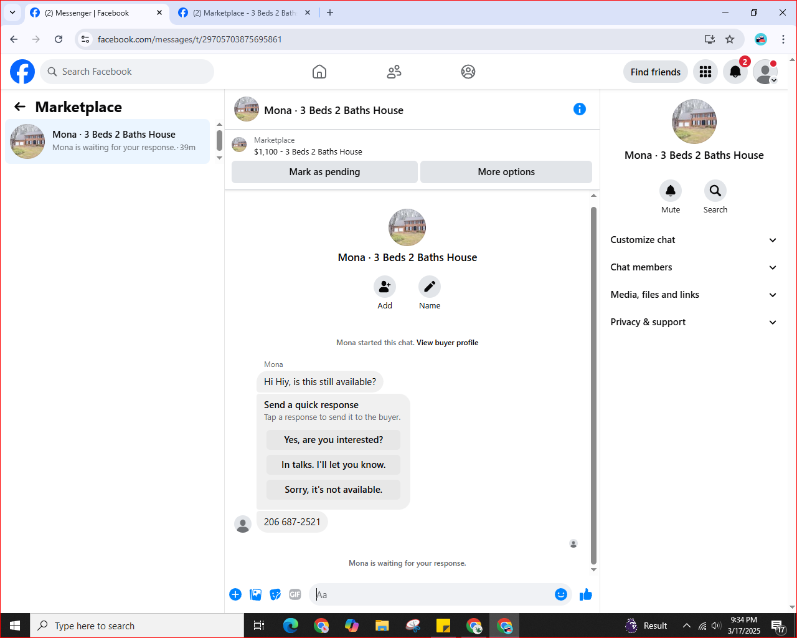Viewport: 797px width, 638px height.
Task: Click the conversation list scrollbar
Action: 219,140
